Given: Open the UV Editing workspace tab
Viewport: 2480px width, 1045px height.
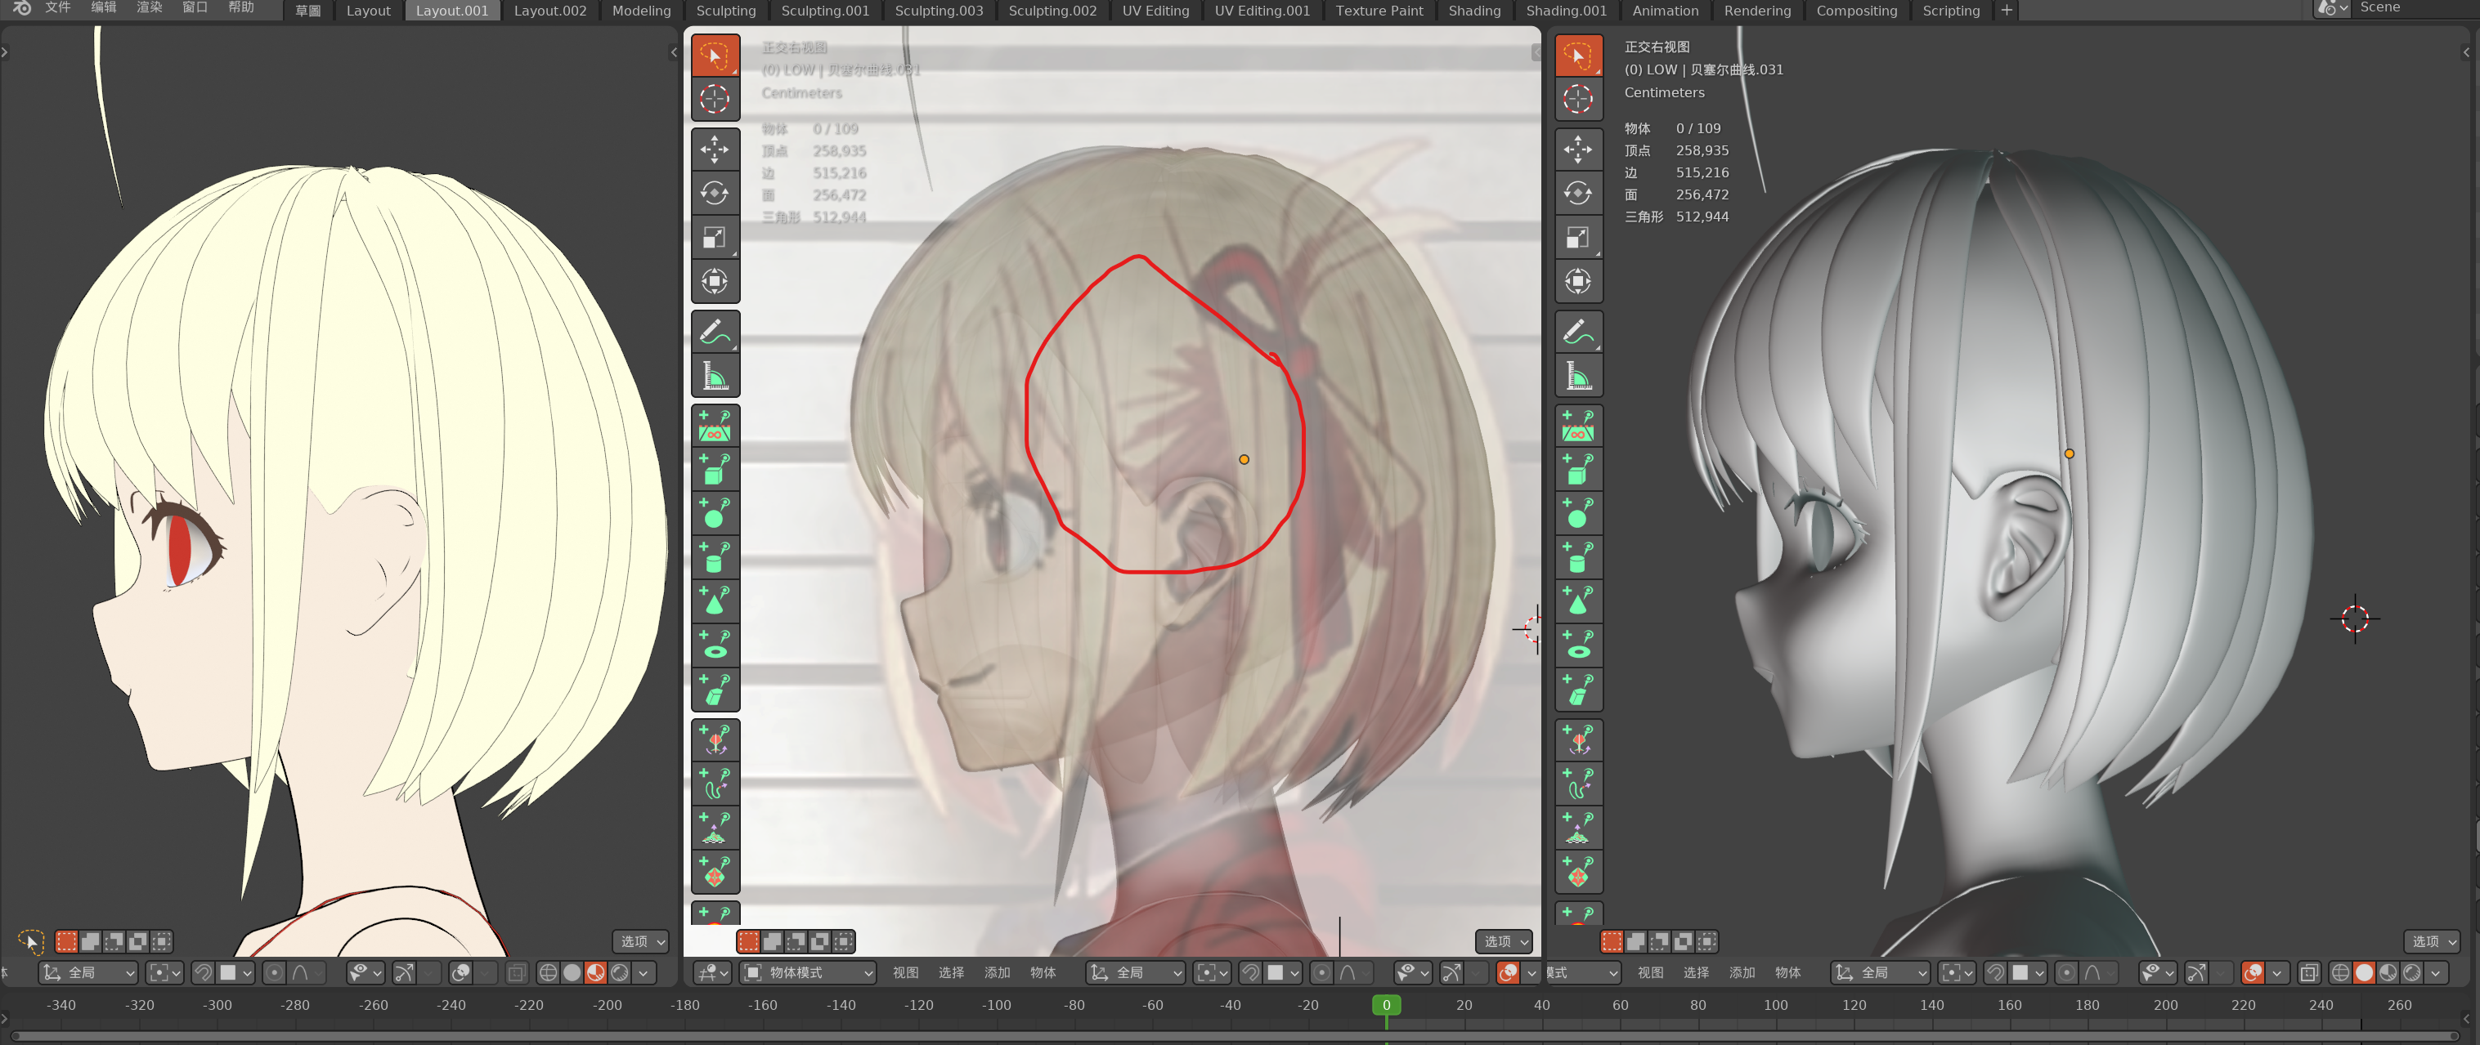Looking at the screenshot, I should tap(1155, 11).
